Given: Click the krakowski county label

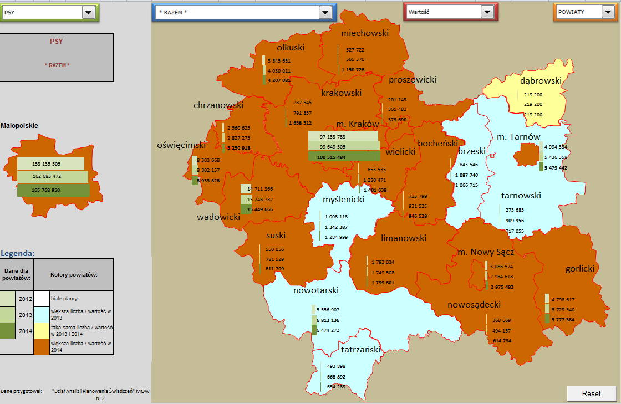Looking at the screenshot, I should 341,93.
